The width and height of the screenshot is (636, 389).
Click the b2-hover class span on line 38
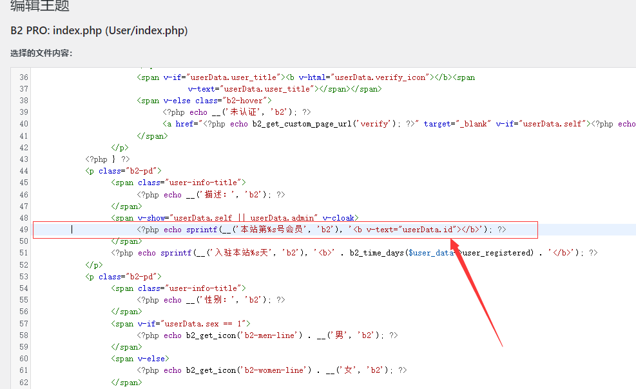204,101
